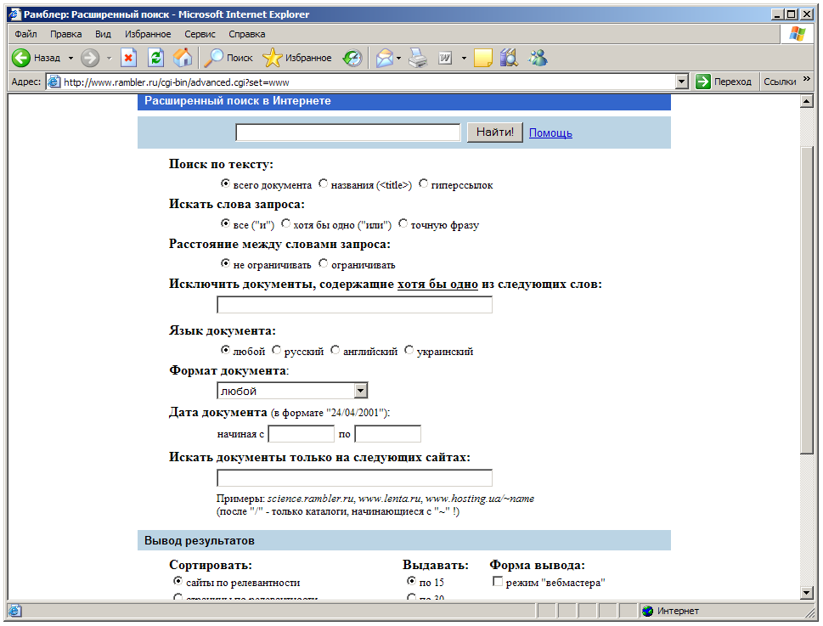Select 'все ("и")' words option
Viewport: 823px width, 626px height.
tap(225, 223)
